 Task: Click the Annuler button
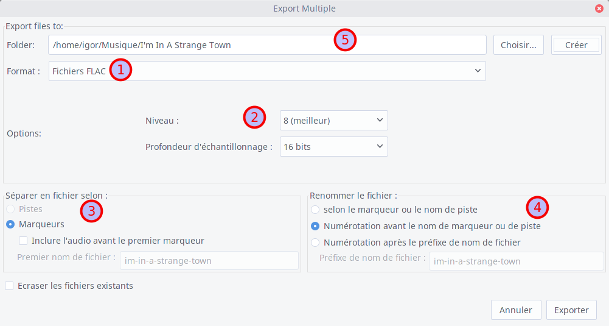(x=516, y=310)
